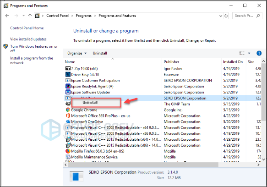The width and height of the screenshot is (267, 187).
Task: Click the Windows features shield icon
Action: [x=5, y=46]
